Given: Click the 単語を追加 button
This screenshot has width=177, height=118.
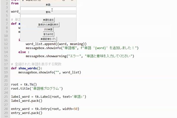Looking at the screenshot, I should click(48, 20).
